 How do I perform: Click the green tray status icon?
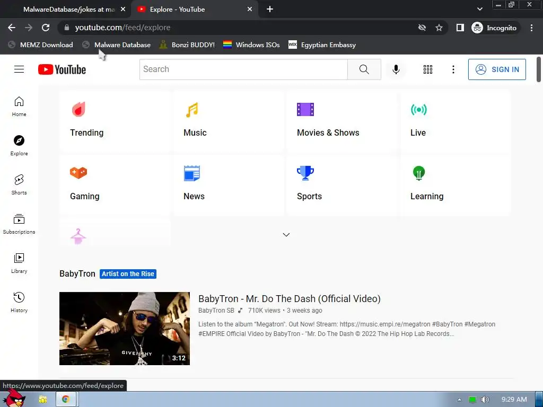click(x=472, y=400)
